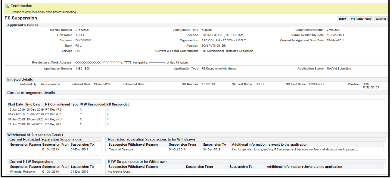Click the End Date column header
Viewport: 392px width, 178px height.
point(33,104)
